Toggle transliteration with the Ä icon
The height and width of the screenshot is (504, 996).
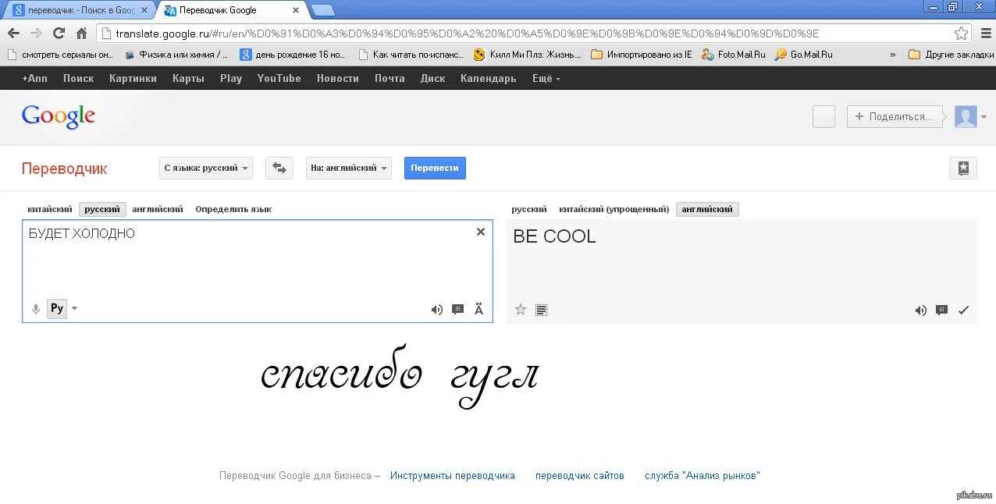[x=479, y=310]
